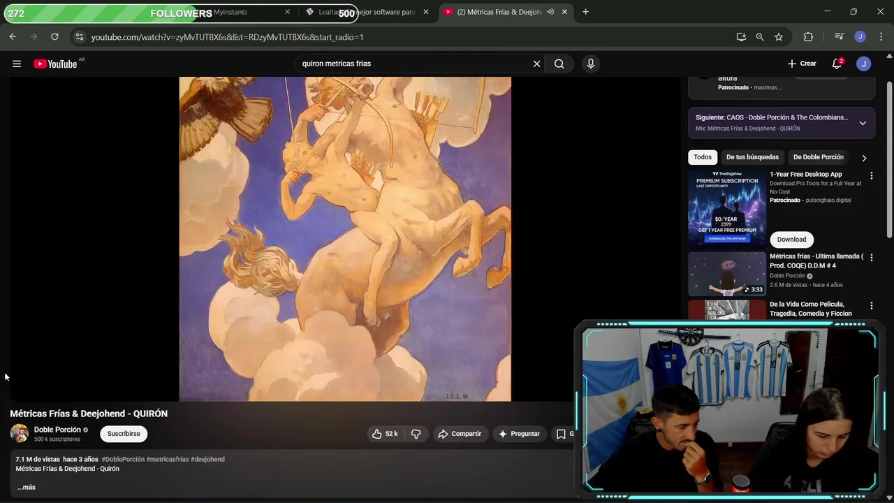Select the De Doble Porción filter chip

coord(819,157)
